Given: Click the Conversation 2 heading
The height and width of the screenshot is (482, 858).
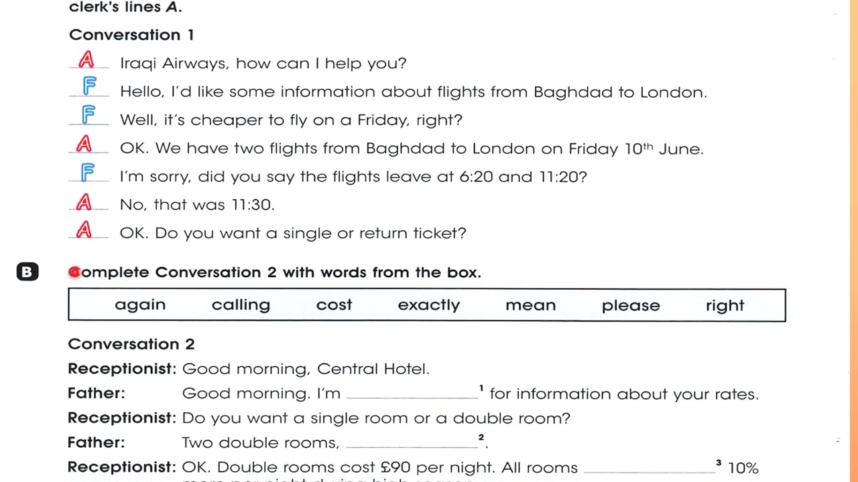Looking at the screenshot, I should click(x=131, y=344).
